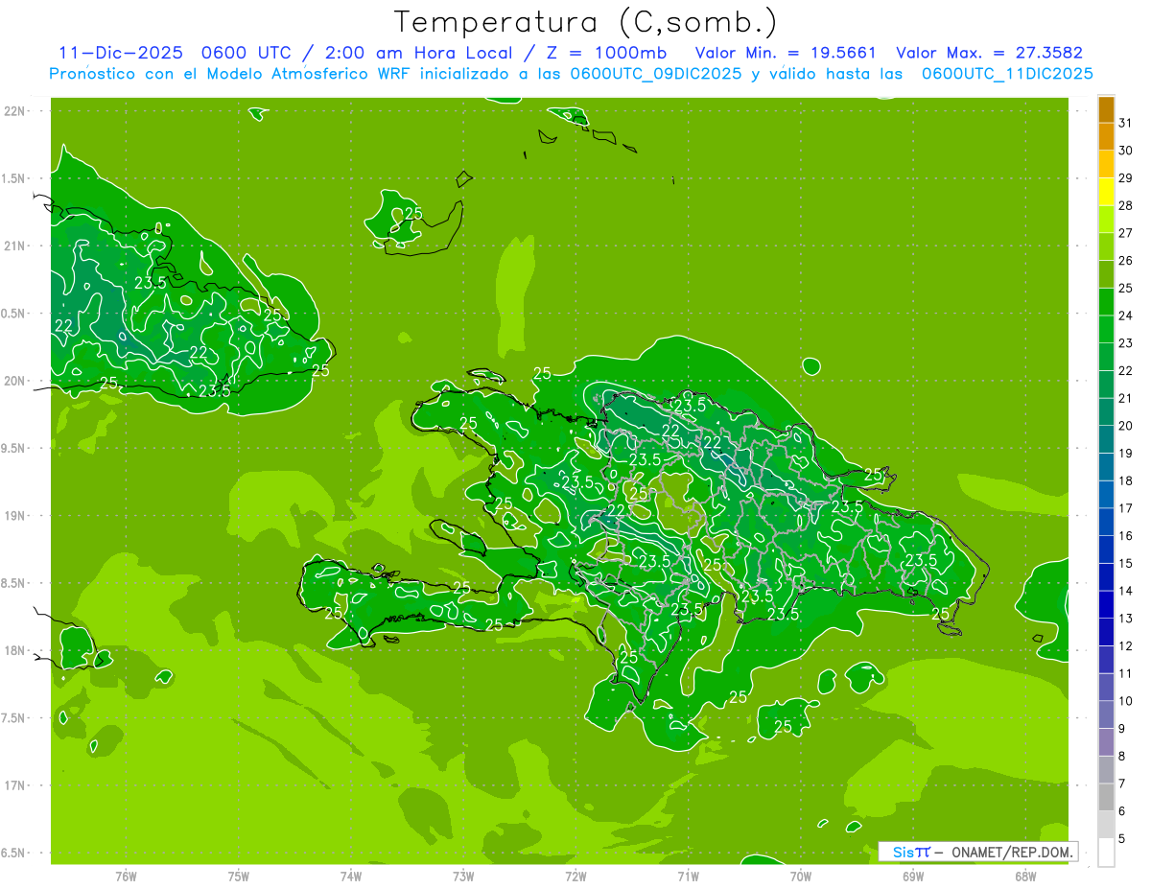
Task: Select the yellow swatch between legend 28 and 29
Action: point(1106,192)
